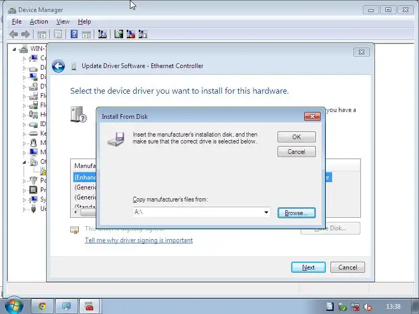Select the keyboard icon in device tree
This screenshot has height=314, width=419.
(x=34, y=133)
